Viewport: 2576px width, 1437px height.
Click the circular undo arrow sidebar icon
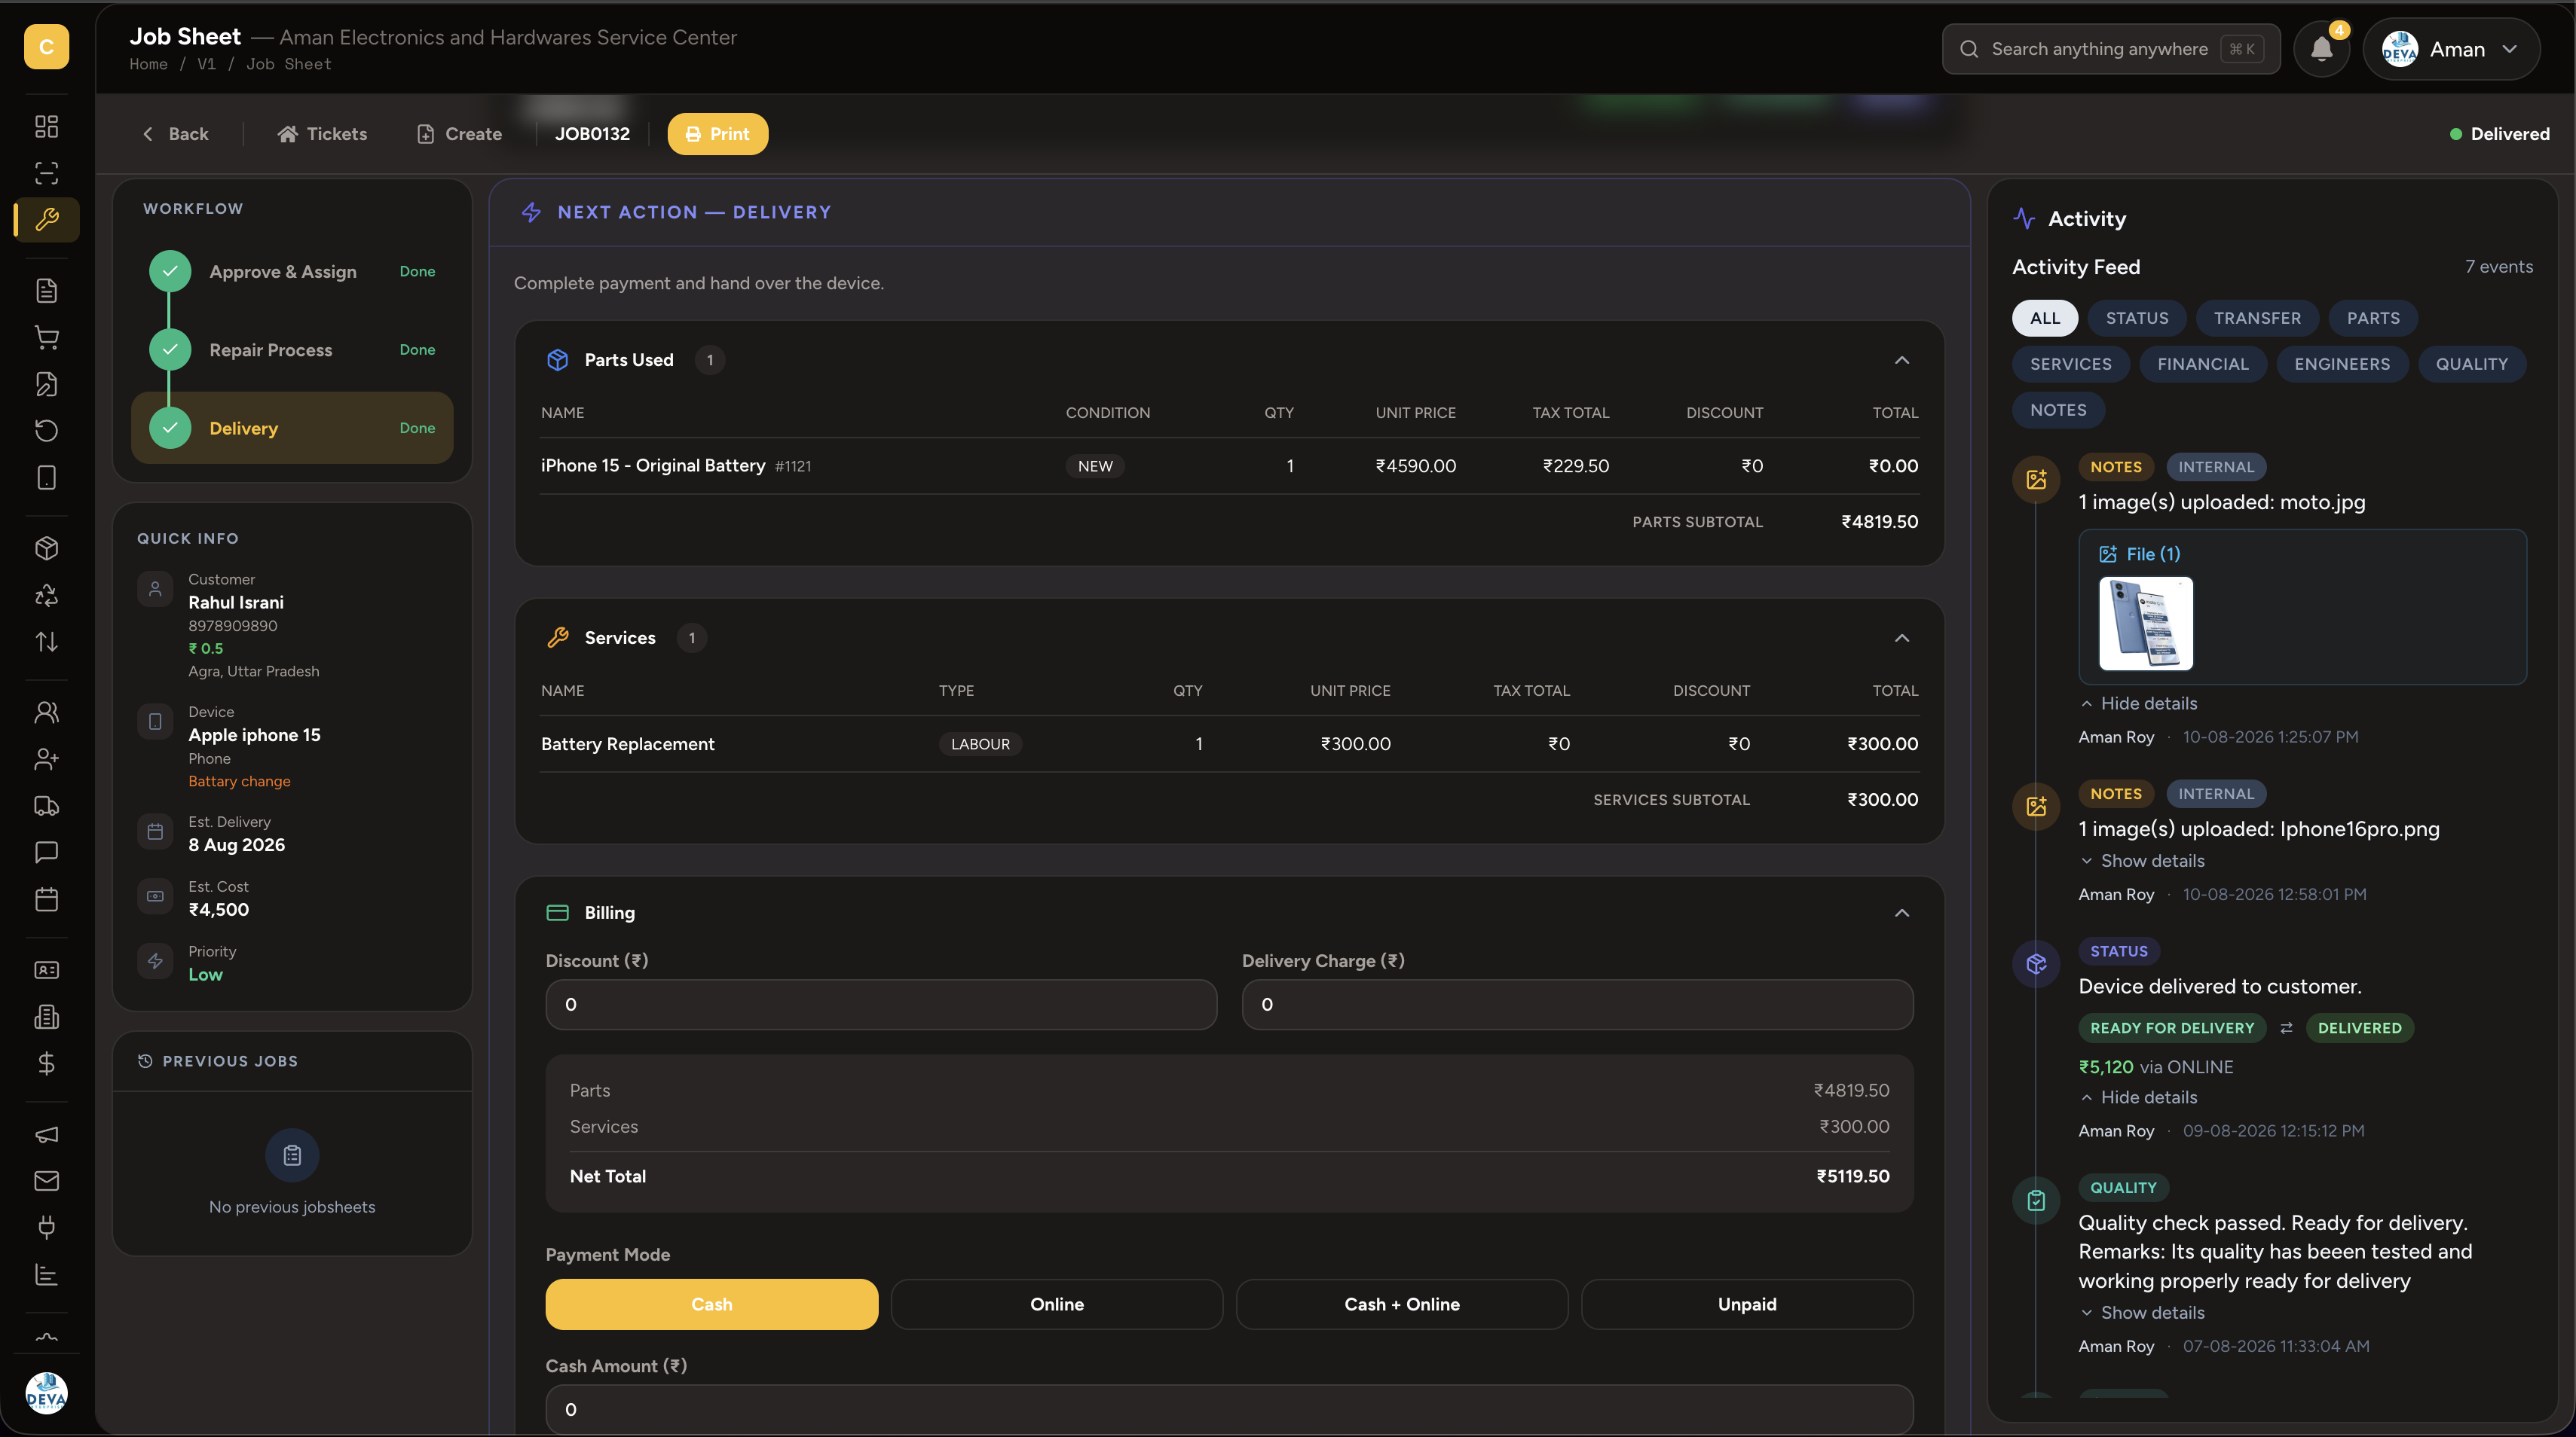46,431
